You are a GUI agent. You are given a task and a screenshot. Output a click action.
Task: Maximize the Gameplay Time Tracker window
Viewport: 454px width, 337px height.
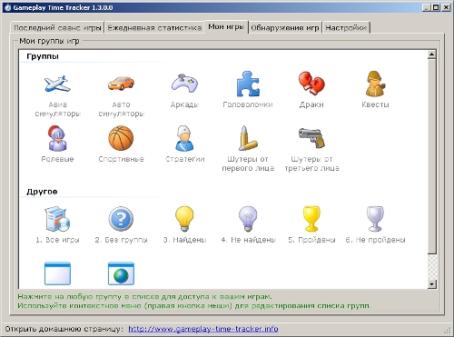click(x=436, y=7)
